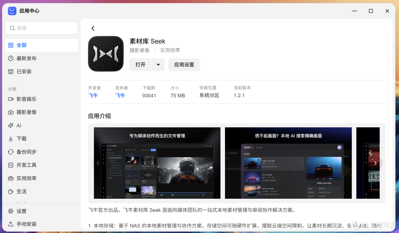This screenshot has height=233, width=399.
Task: Click the 实用效率 tag under the app title
Action: tap(170, 50)
